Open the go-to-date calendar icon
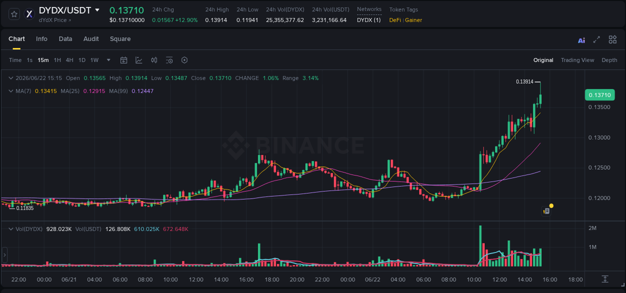The height and width of the screenshot is (293, 626). pyautogui.click(x=124, y=60)
